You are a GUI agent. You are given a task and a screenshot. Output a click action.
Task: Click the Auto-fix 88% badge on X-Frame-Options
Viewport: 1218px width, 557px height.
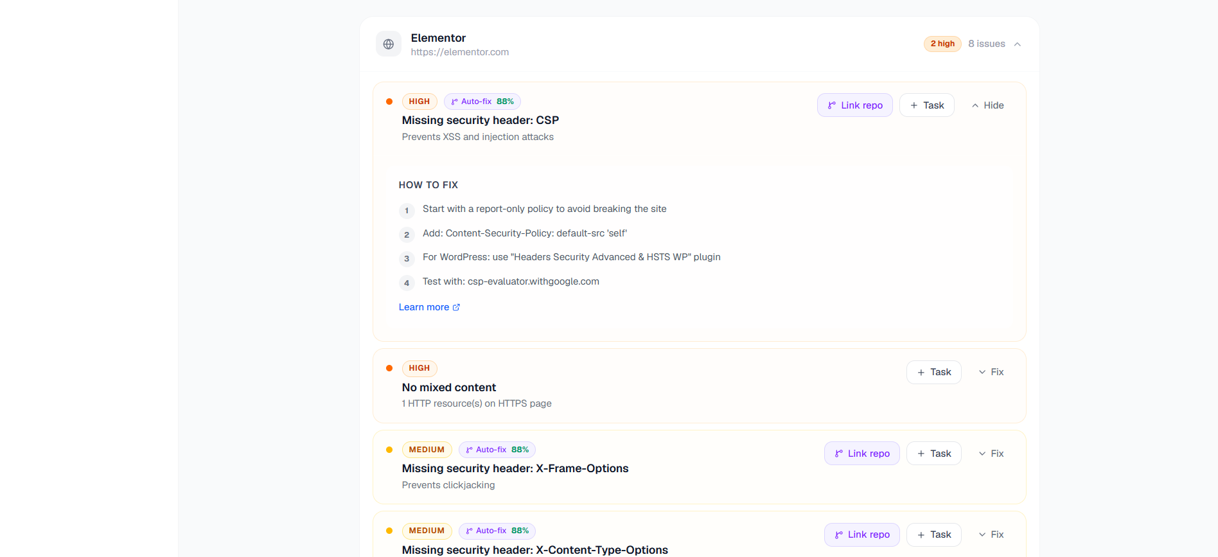[x=497, y=450]
